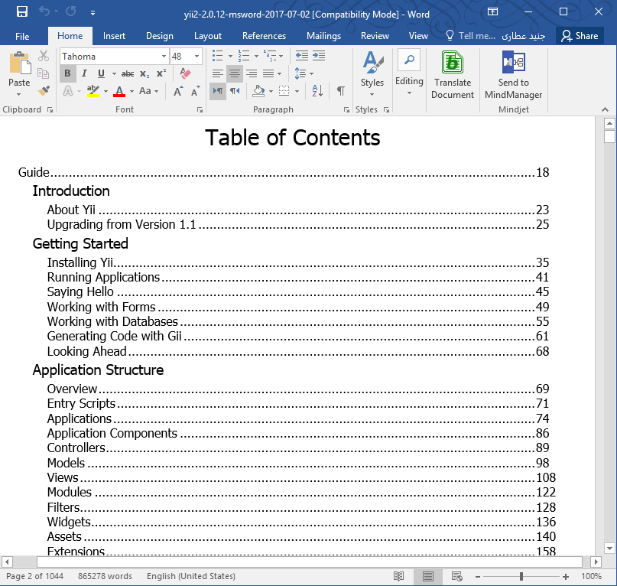Click the Tell me search box
The width and height of the screenshot is (617, 586).
pyautogui.click(x=471, y=36)
